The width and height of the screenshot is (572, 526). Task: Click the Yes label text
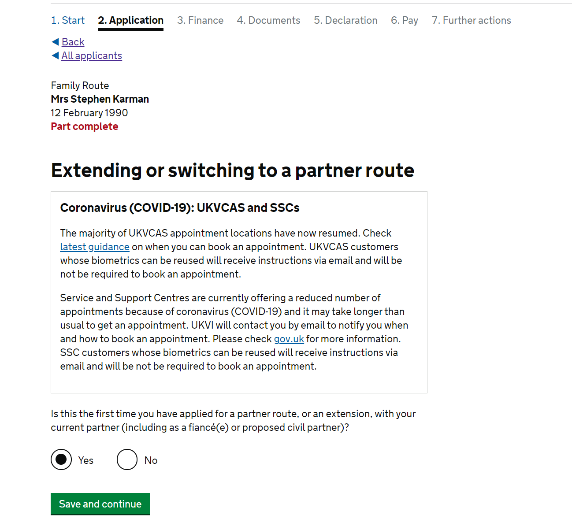coord(86,460)
